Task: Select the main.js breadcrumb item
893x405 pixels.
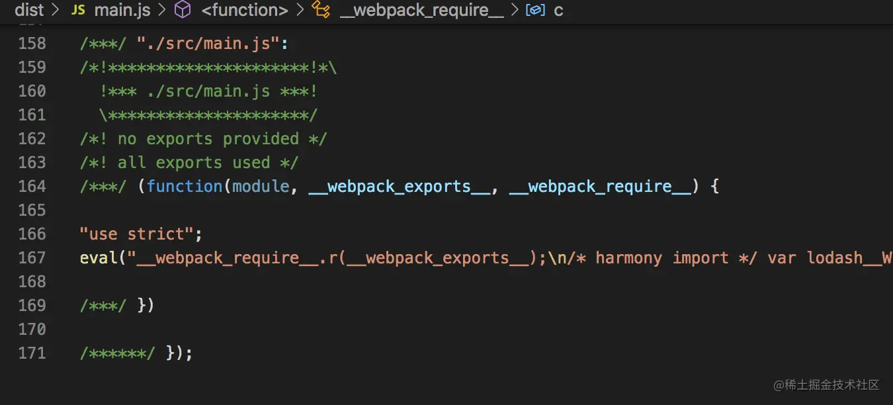Action: (122, 10)
